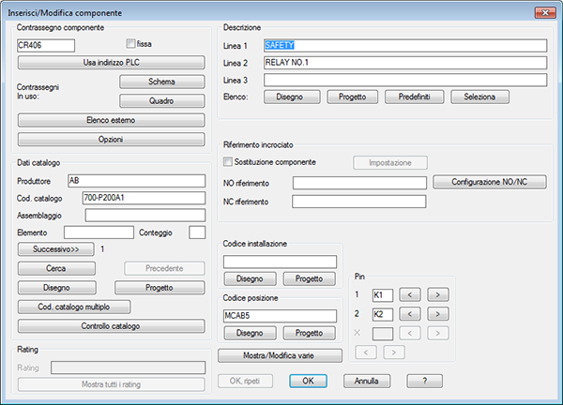Screen dimensions: 563x405
Task: Click Disegno button in Descrizione Elenco
Action: tap(292, 97)
